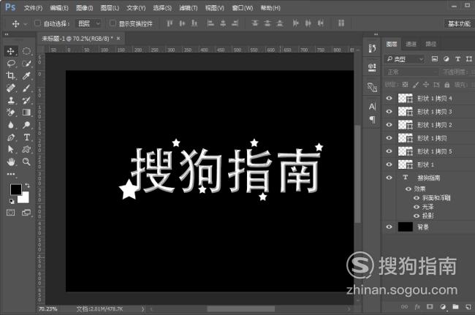Select the Brush tool
This screenshot has width=475, height=315.
(26, 88)
